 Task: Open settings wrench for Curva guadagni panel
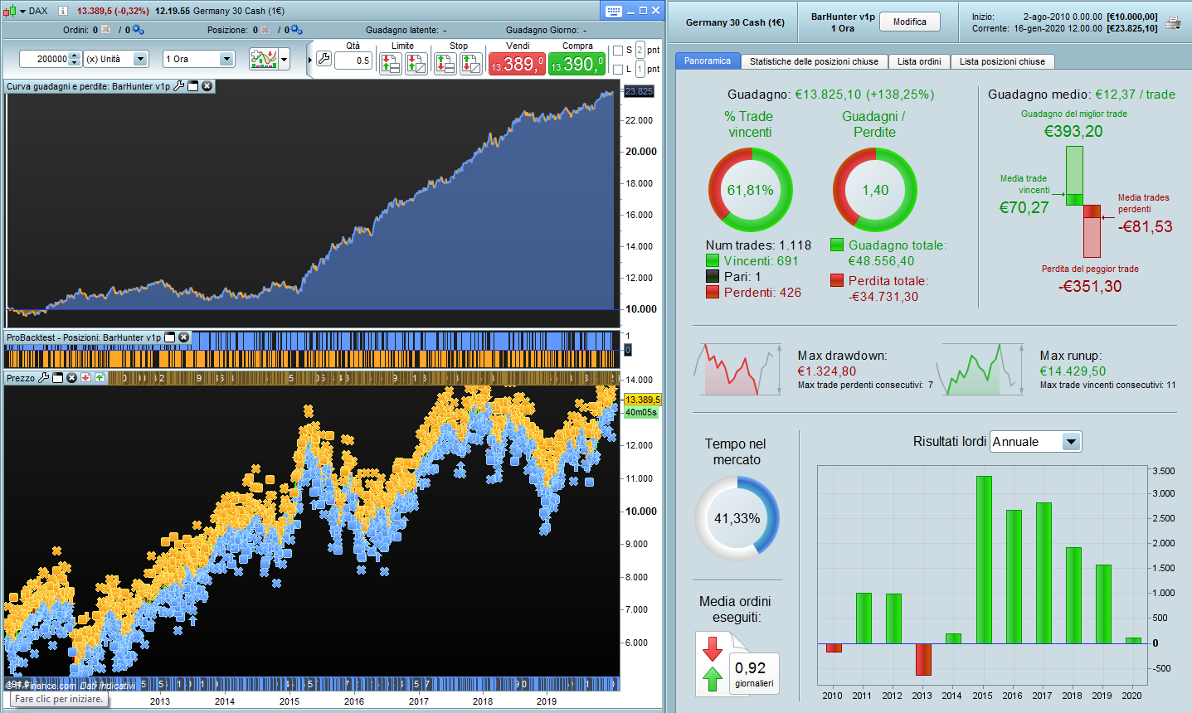pos(178,86)
